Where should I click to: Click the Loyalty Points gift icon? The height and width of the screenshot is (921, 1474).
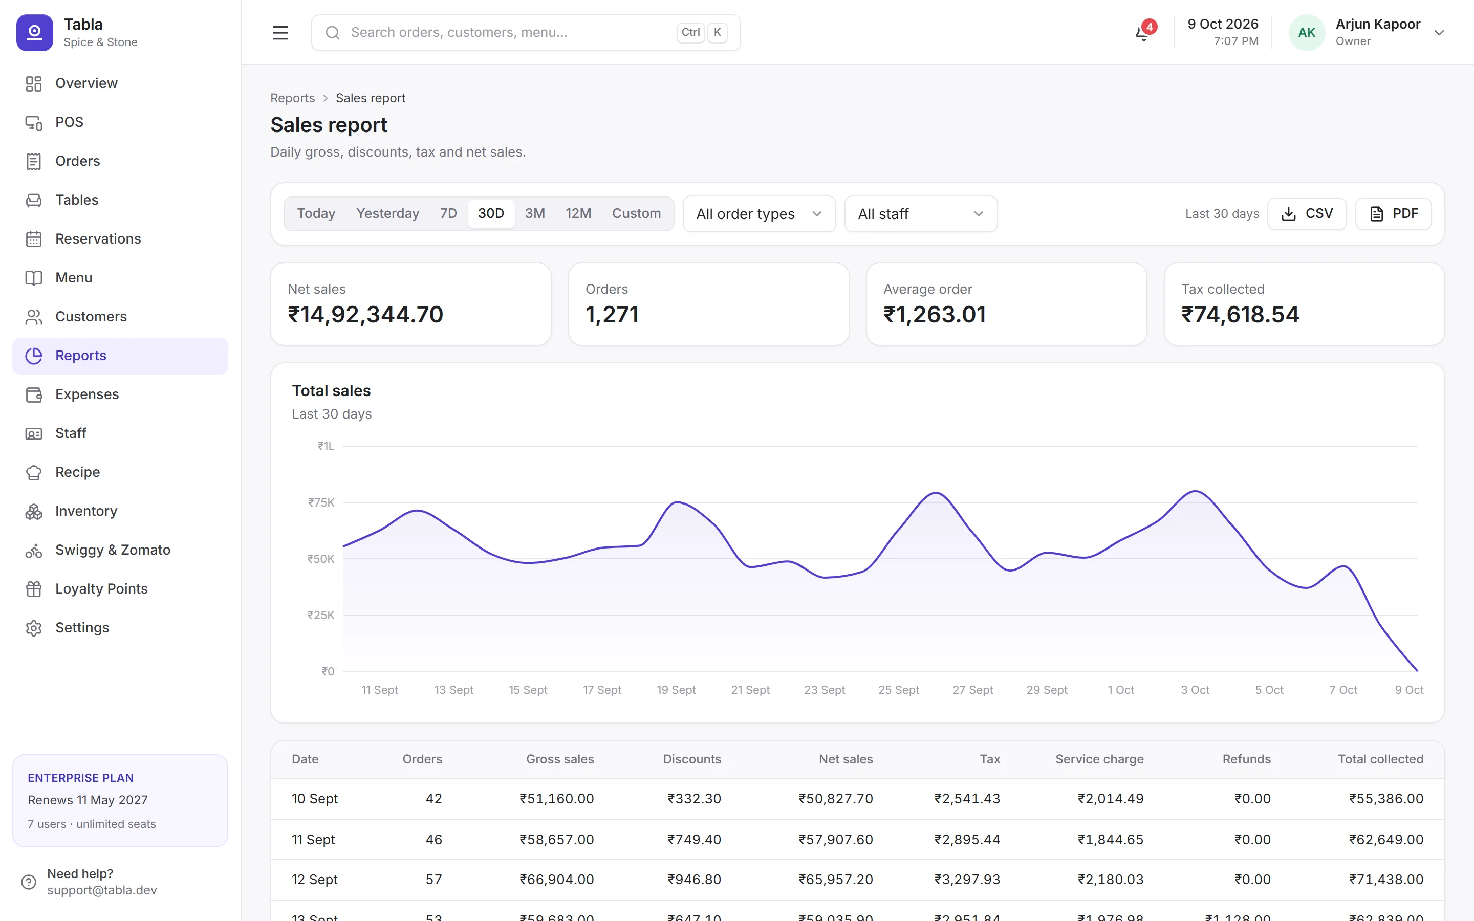pos(33,589)
